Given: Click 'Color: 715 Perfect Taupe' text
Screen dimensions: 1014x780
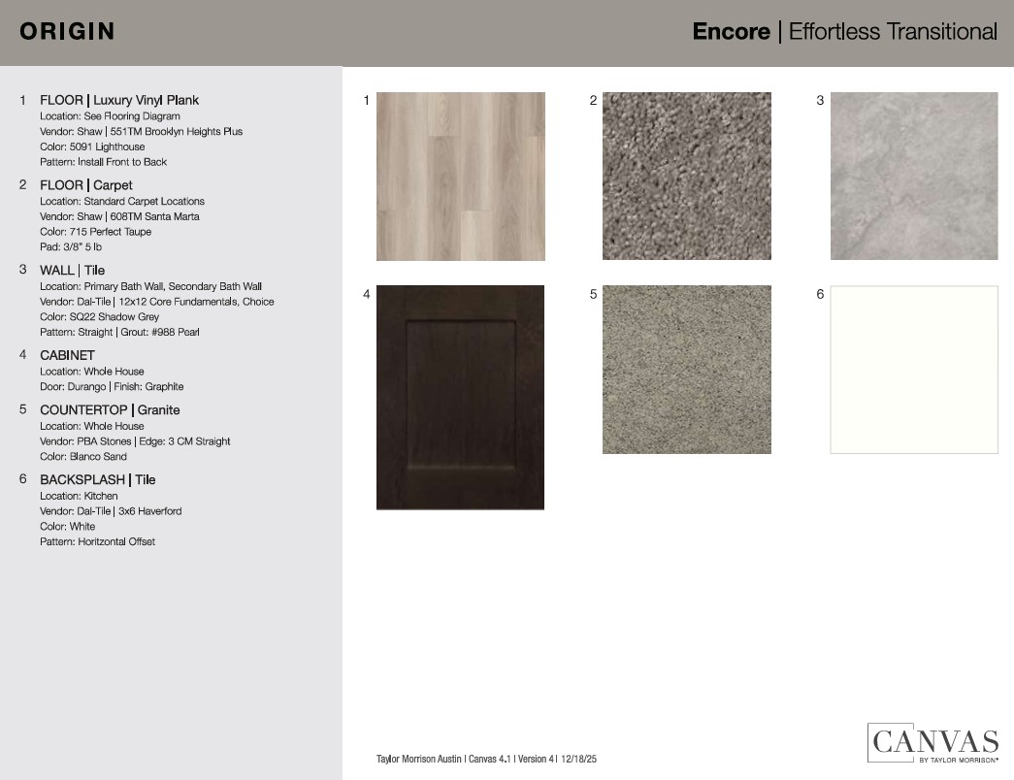Looking at the screenshot, I should tap(96, 232).
